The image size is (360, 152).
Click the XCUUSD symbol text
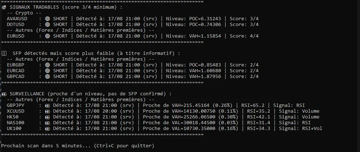click(x=16, y=111)
